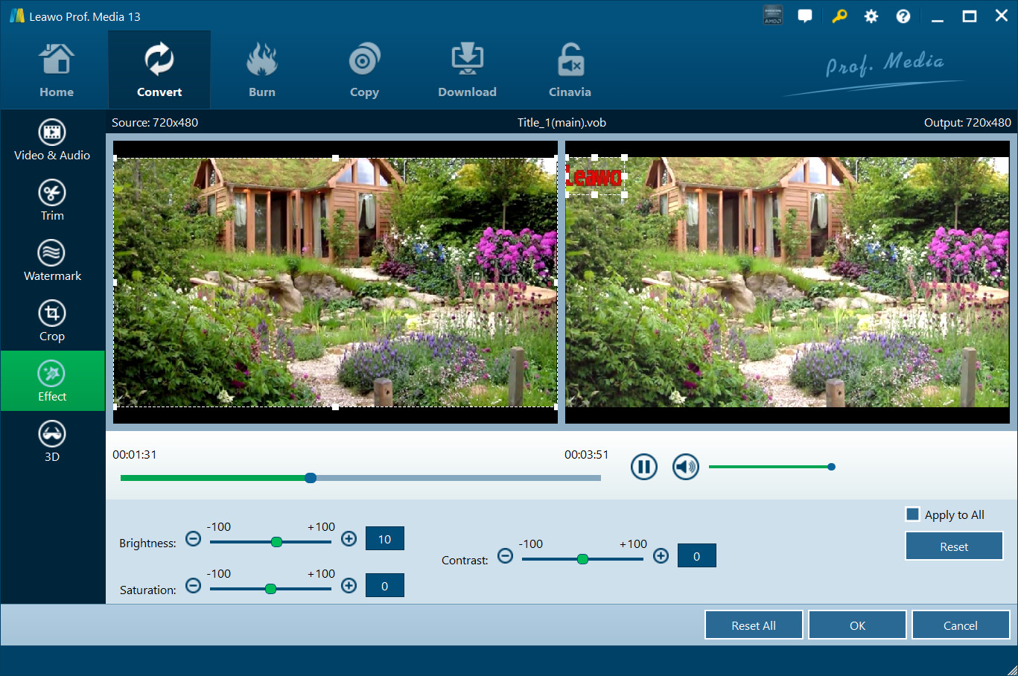The height and width of the screenshot is (676, 1018).
Task: Click the output video preview
Action: click(x=787, y=282)
